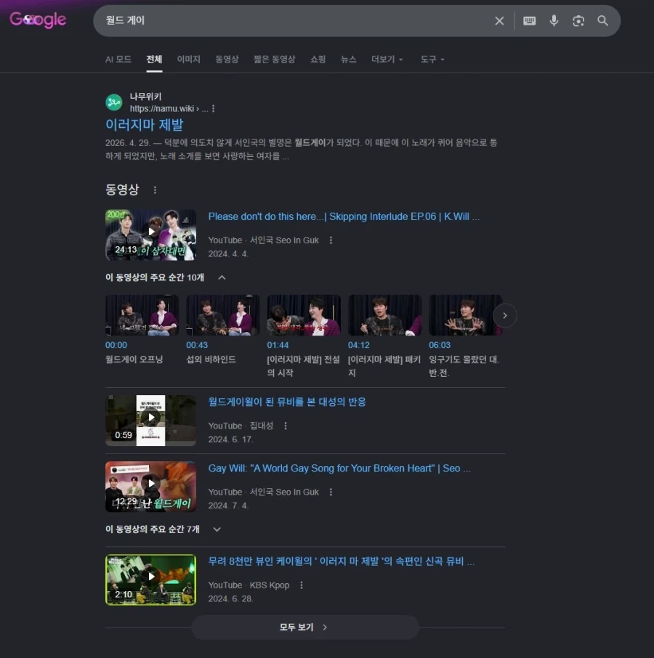This screenshot has height=658, width=654.
Task: Open the 나무위키 favicon for the result
Action: point(114,102)
